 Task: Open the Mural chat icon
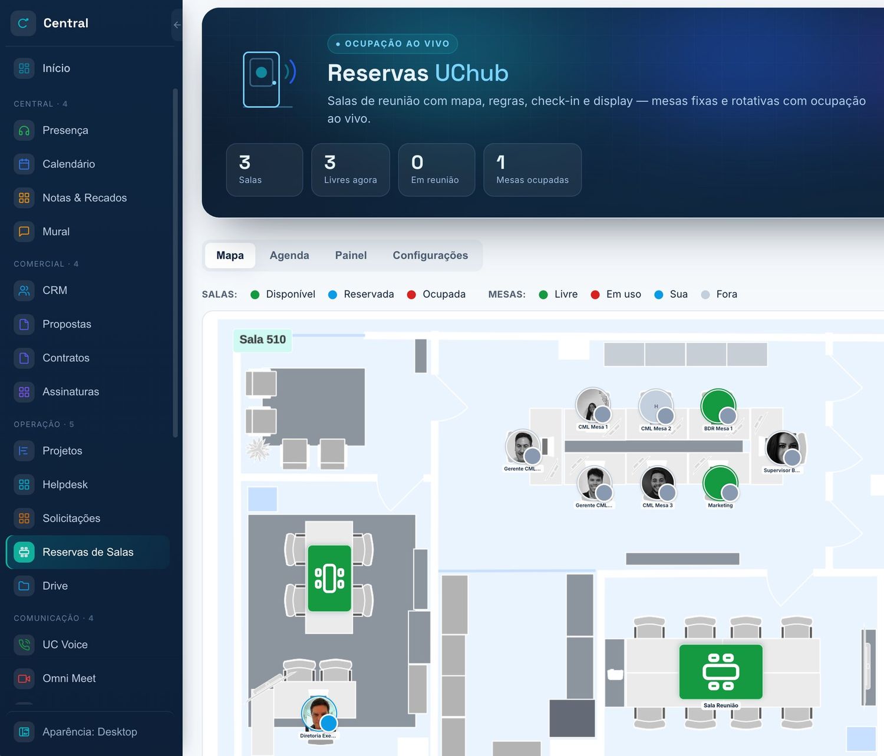[x=24, y=232]
